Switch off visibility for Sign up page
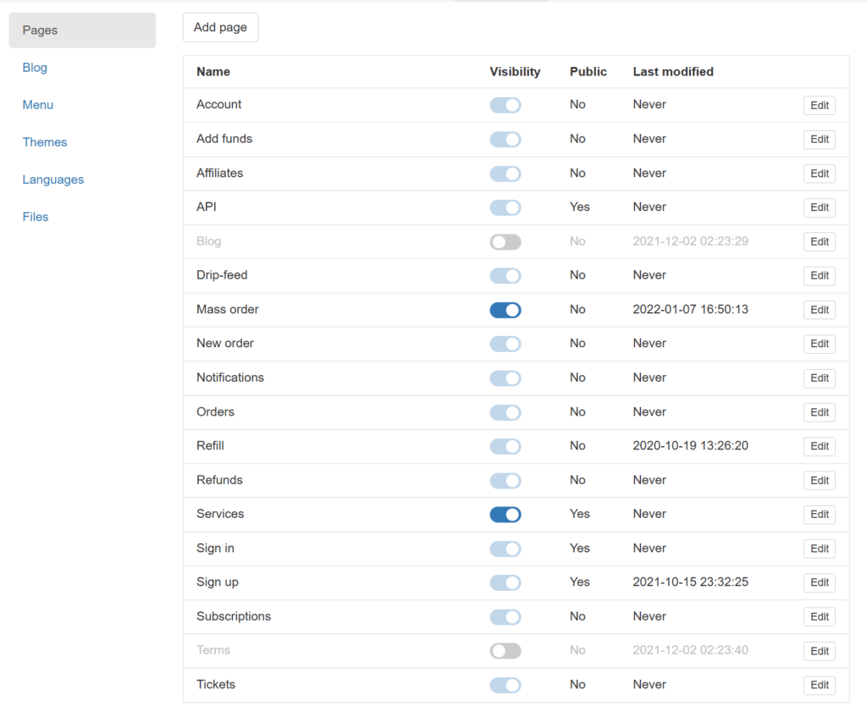 pos(505,582)
